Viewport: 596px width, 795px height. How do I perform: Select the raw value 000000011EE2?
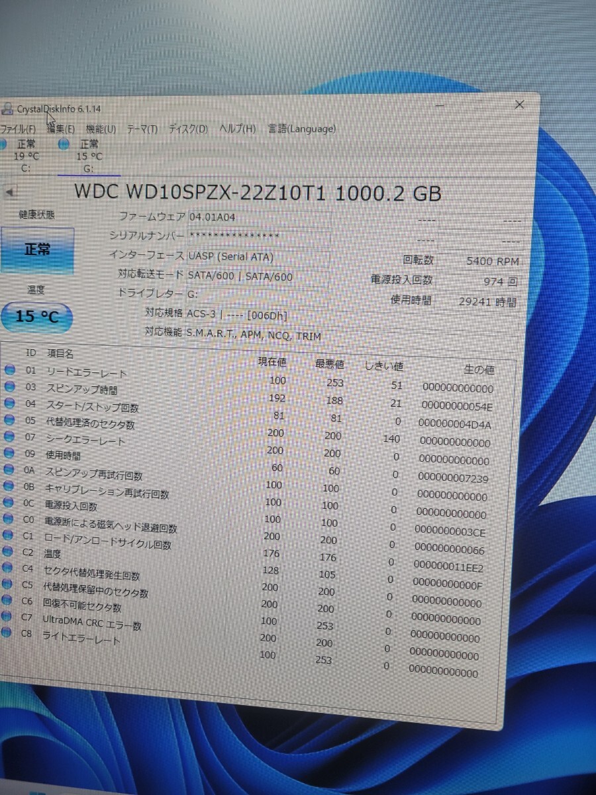click(448, 567)
